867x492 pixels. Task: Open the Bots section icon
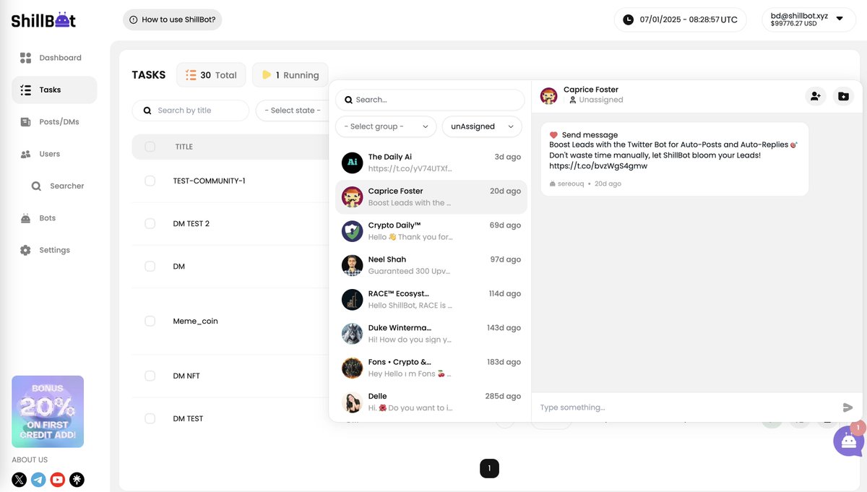click(25, 217)
